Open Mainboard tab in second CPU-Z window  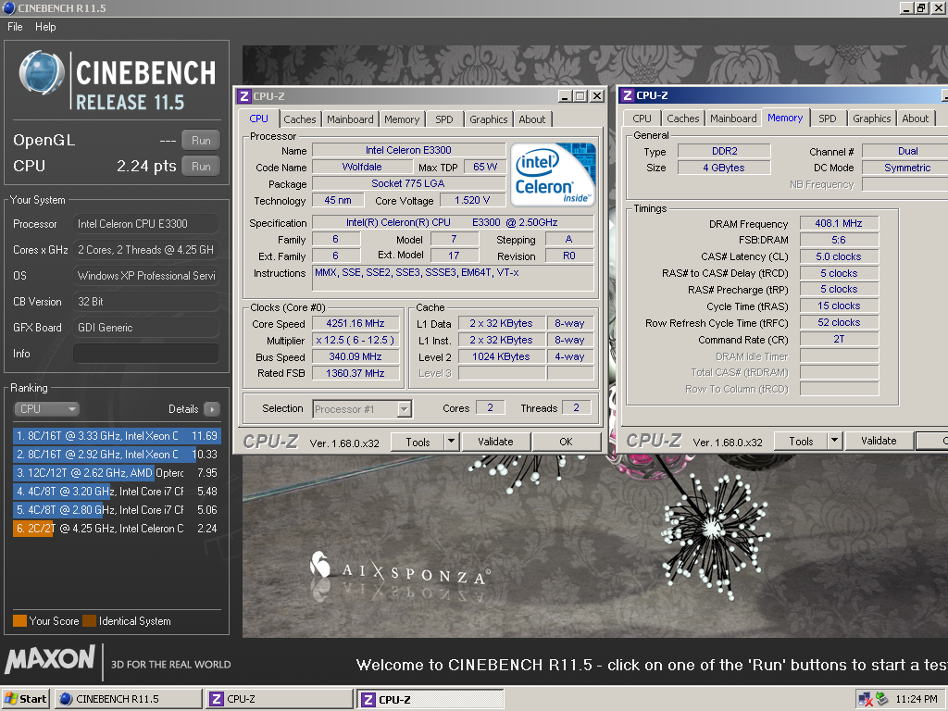point(733,118)
